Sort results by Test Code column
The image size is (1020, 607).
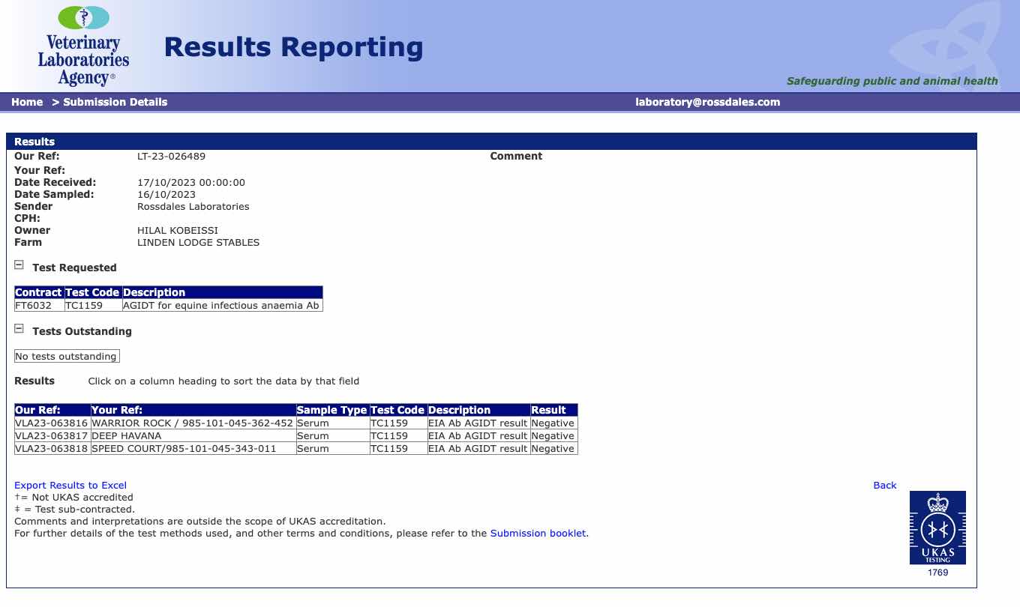coord(397,410)
